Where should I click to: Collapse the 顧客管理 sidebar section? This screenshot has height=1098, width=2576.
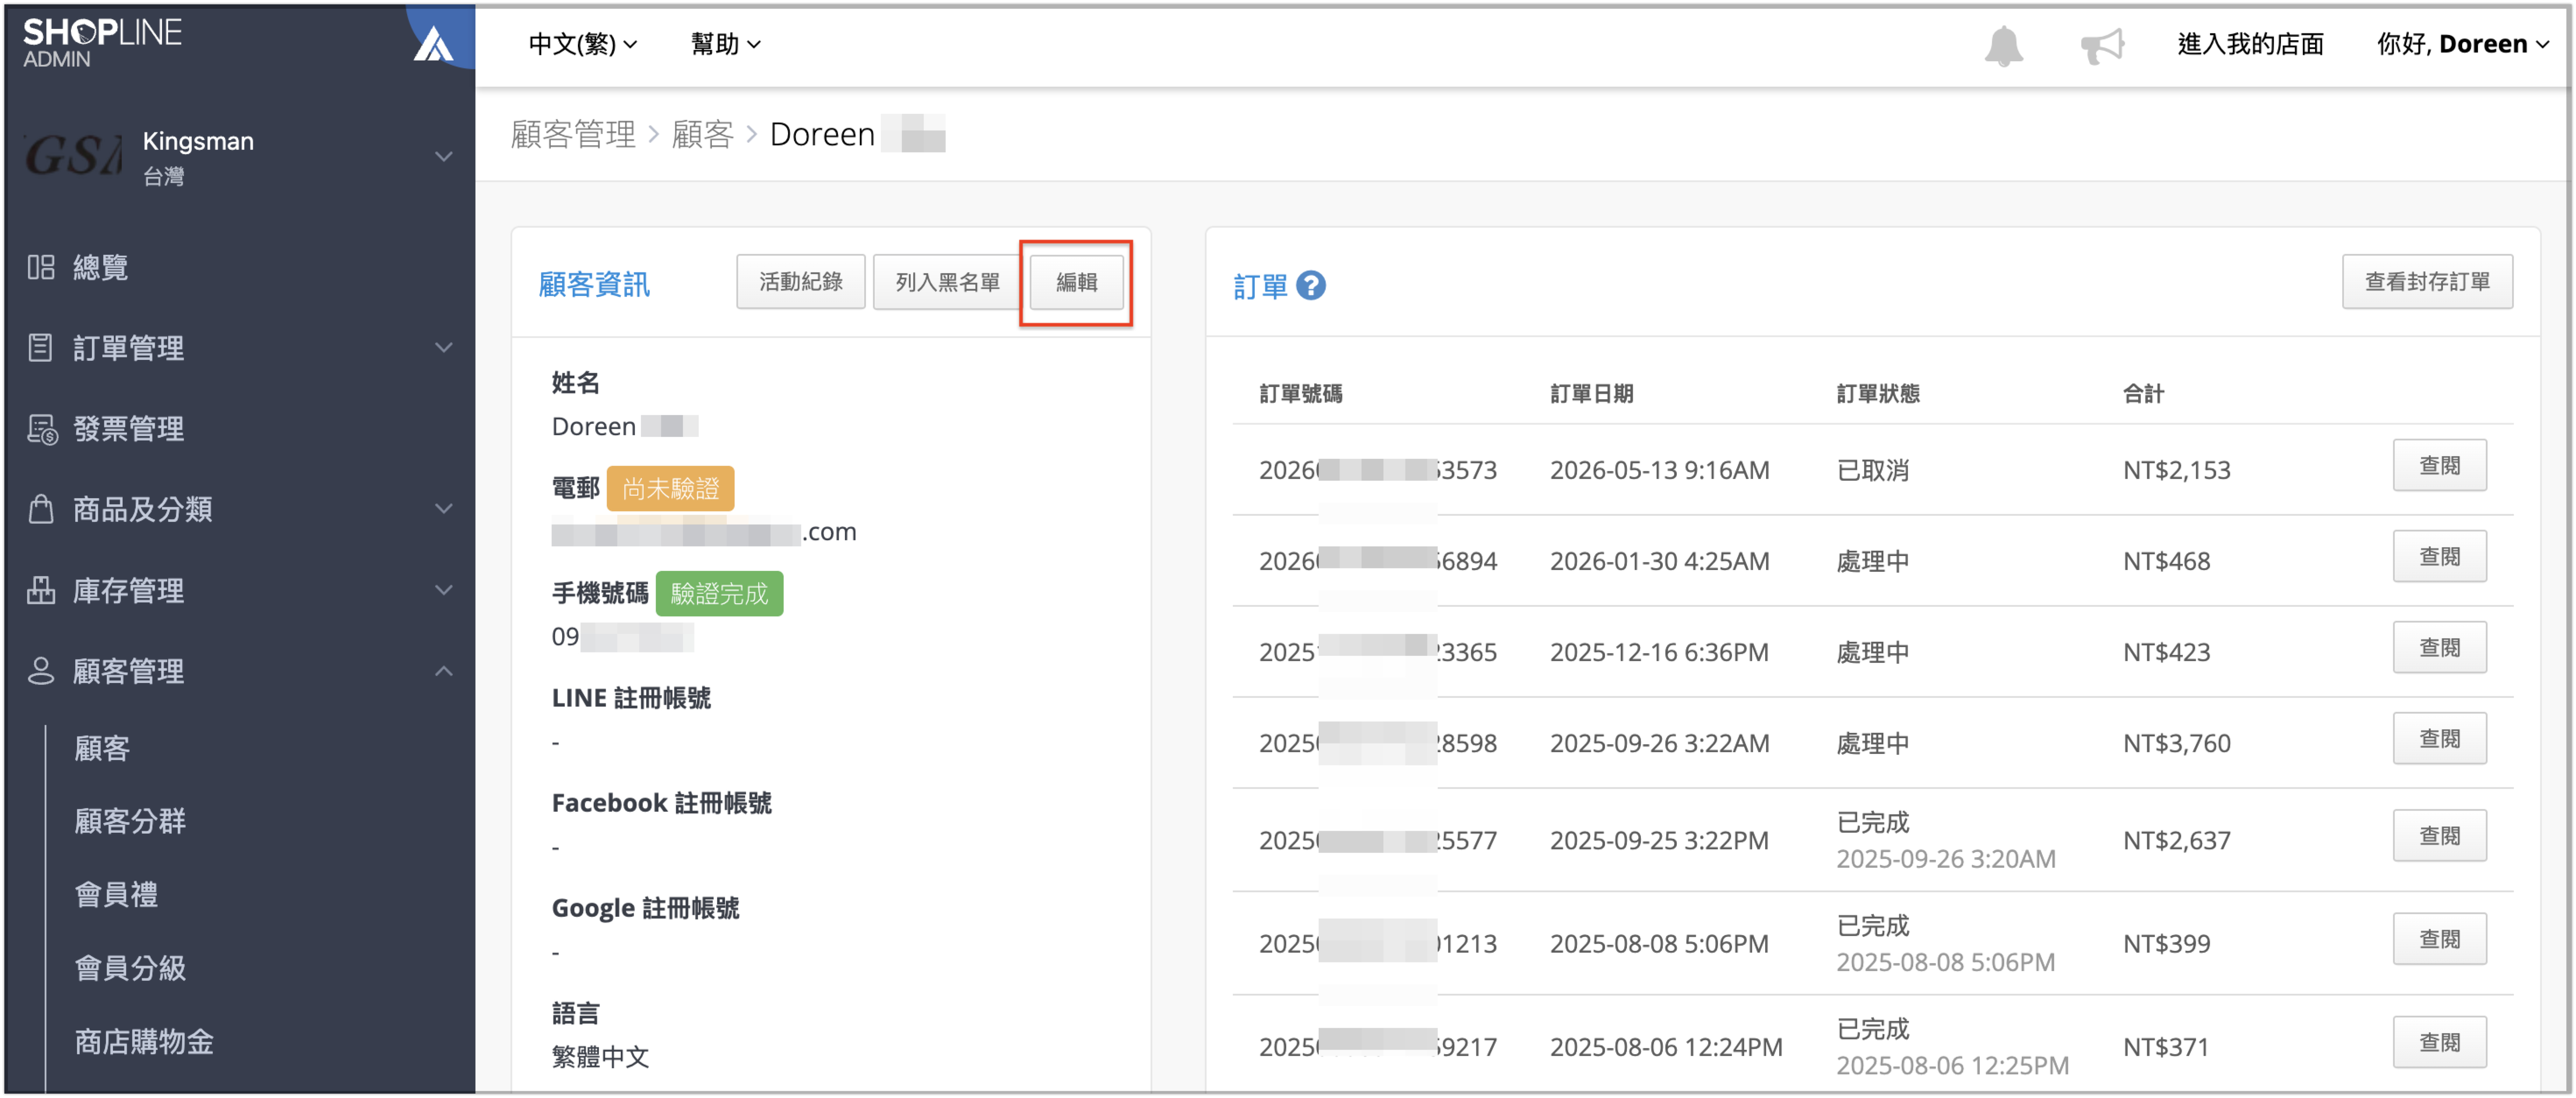pyautogui.click(x=444, y=671)
